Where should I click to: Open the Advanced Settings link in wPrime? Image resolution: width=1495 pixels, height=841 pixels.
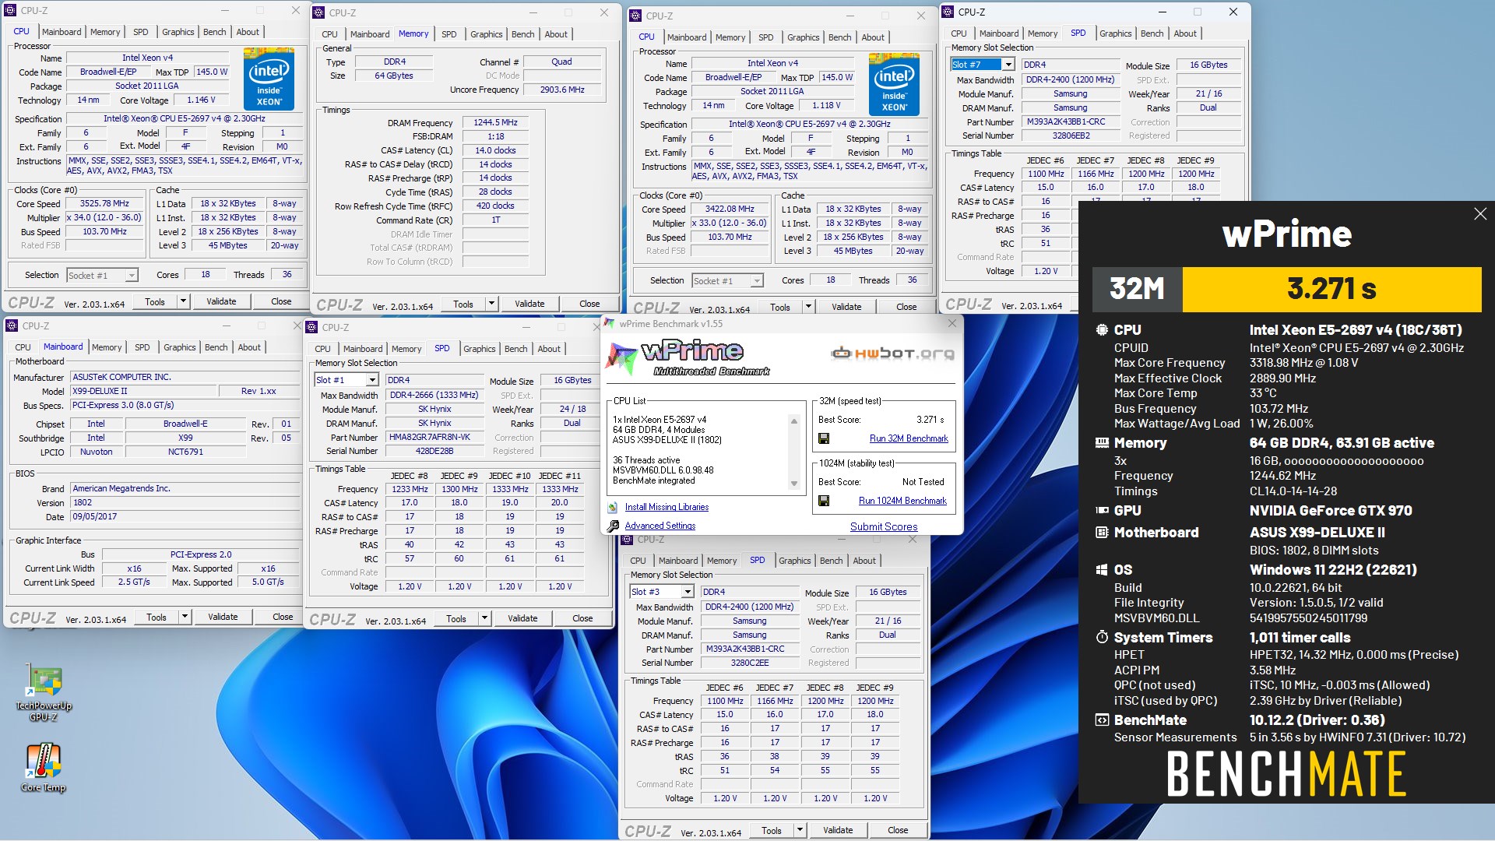tap(660, 526)
